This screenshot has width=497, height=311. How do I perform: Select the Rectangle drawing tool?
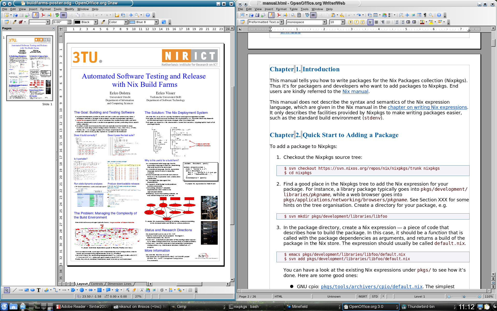pos(26,290)
